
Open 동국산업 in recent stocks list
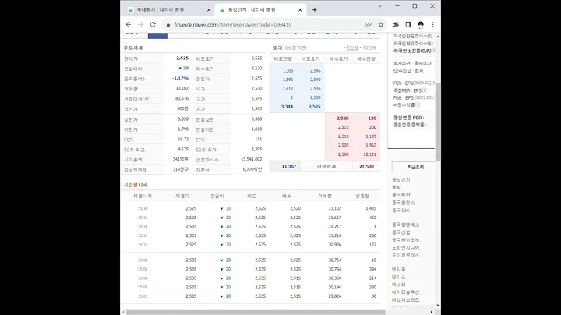[x=401, y=232]
